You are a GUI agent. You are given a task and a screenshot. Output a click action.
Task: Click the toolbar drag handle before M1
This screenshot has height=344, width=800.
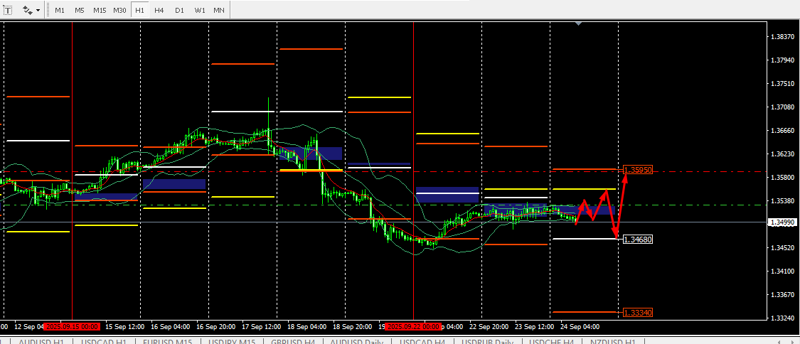point(48,10)
